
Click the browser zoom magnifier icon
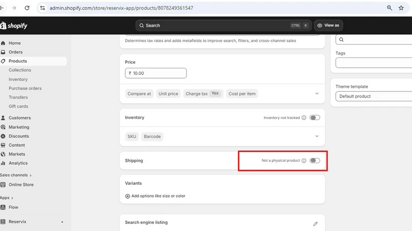tap(389, 8)
